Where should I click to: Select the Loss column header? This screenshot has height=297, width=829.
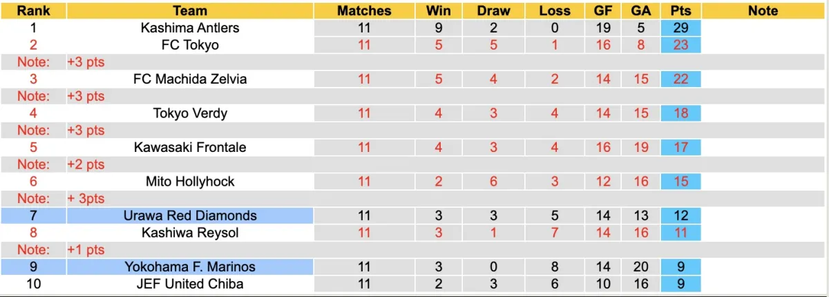pos(554,11)
